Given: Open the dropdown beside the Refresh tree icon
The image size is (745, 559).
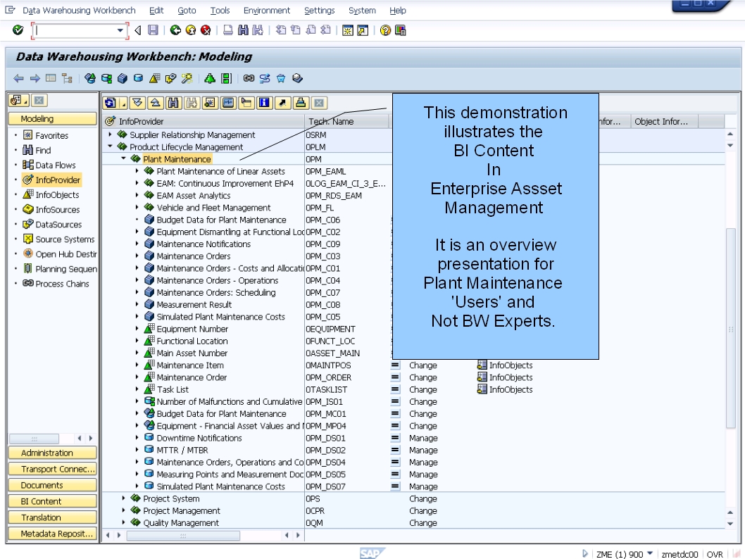Looking at the screenshot, I should 123,103.
